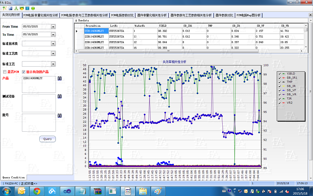Open Google Chrome from the taskbar
Image resolution: width=313 pixels, height=196 pixels.
tap(37, 191)
